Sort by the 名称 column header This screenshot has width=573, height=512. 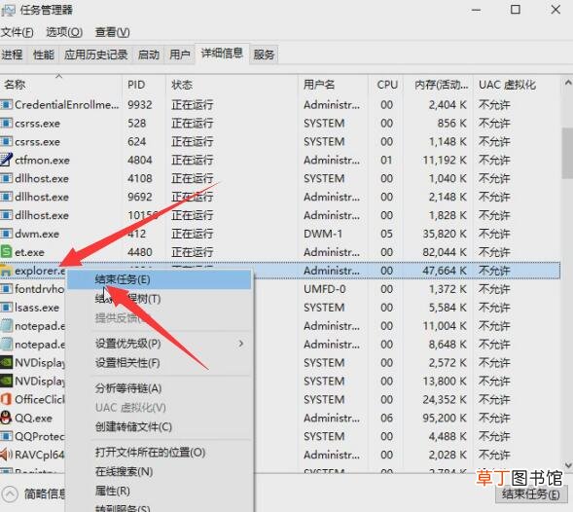[60, 85]
